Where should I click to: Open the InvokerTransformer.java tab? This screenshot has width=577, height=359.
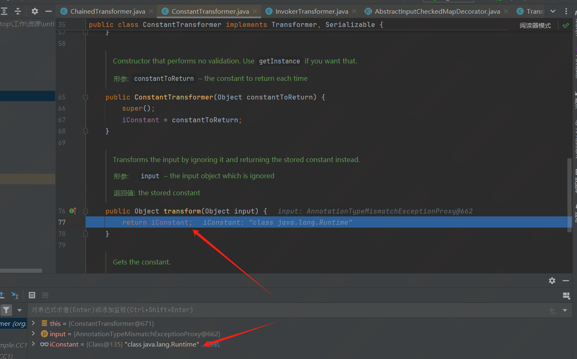coord(311,11)
